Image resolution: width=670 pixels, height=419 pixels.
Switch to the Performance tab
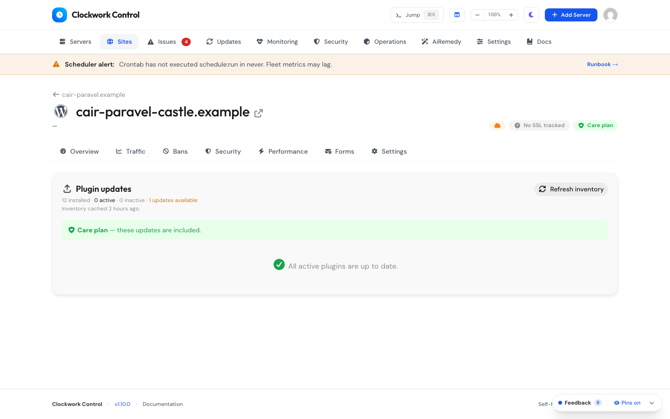pyautogui.click(x=283, y=151)
